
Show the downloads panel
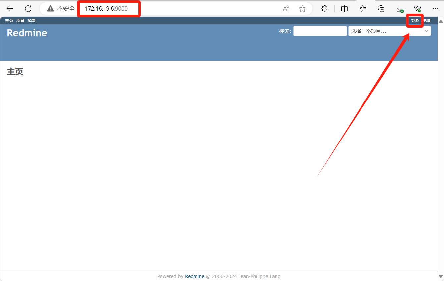(400, 9)
